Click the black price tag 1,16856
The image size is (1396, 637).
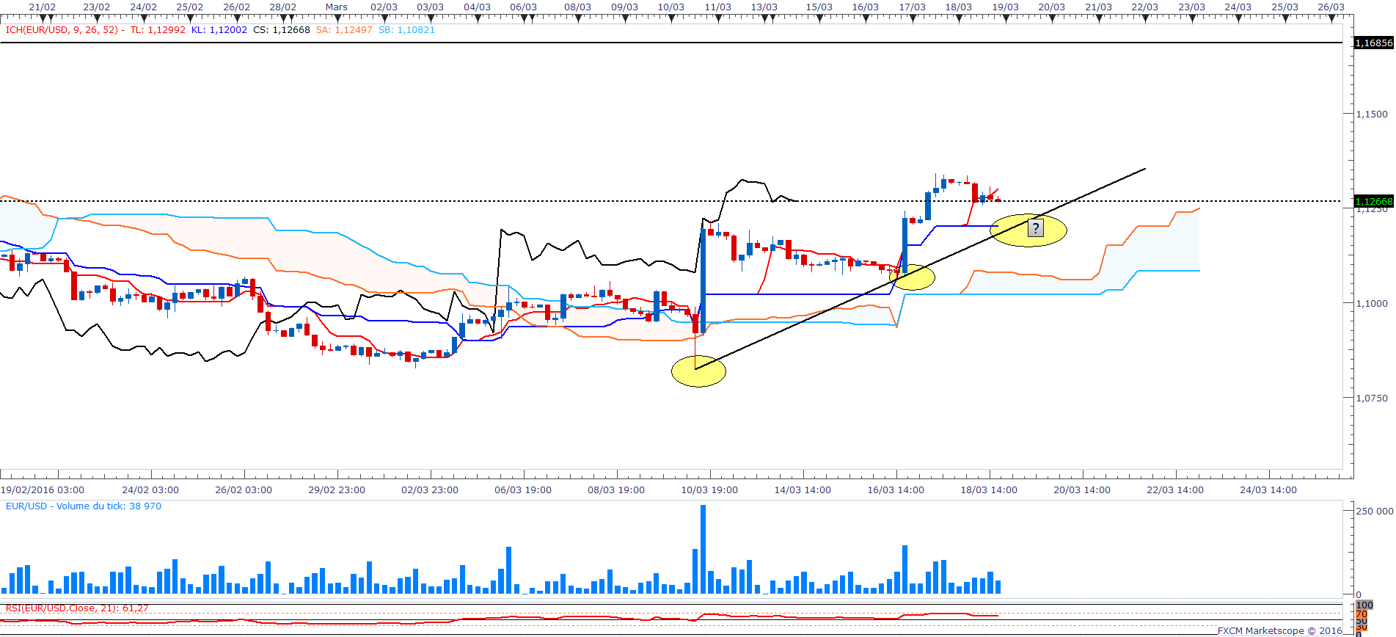(x=1373, y=43)
